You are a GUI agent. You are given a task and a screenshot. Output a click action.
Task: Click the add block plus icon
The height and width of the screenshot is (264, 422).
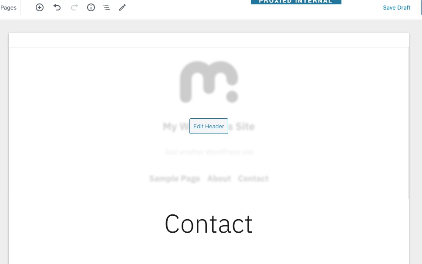point(40,7)
